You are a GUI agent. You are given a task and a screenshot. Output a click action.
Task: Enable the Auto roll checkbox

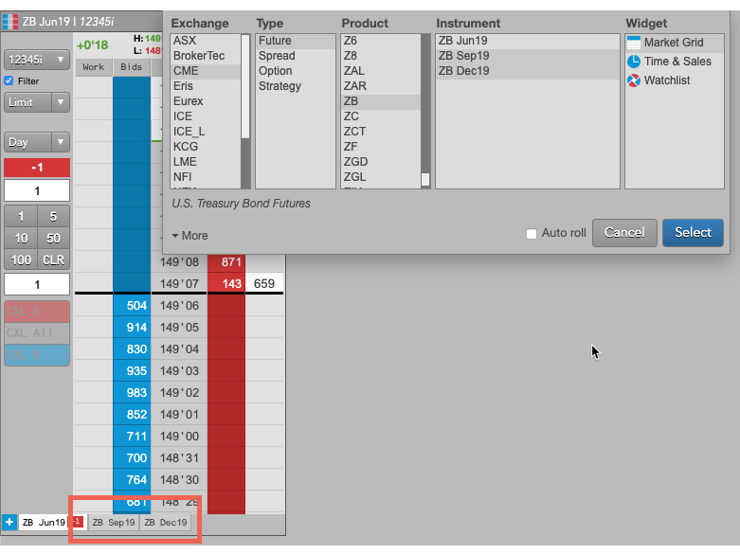pos(532,234)
